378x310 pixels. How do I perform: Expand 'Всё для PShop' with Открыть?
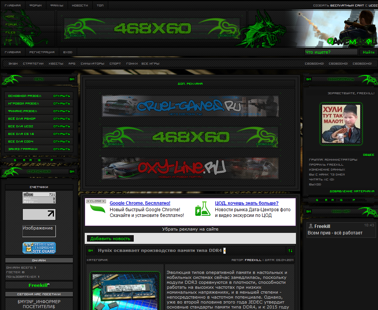62,119
